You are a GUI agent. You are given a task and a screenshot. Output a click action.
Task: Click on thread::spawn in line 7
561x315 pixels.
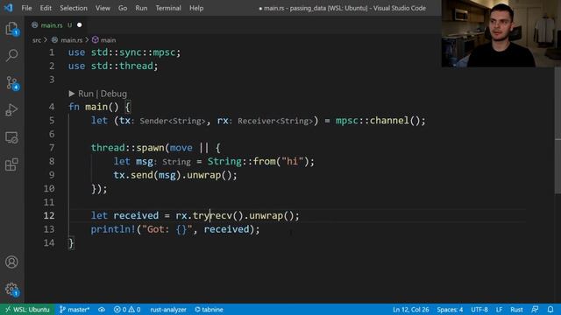tap(127, 148)
